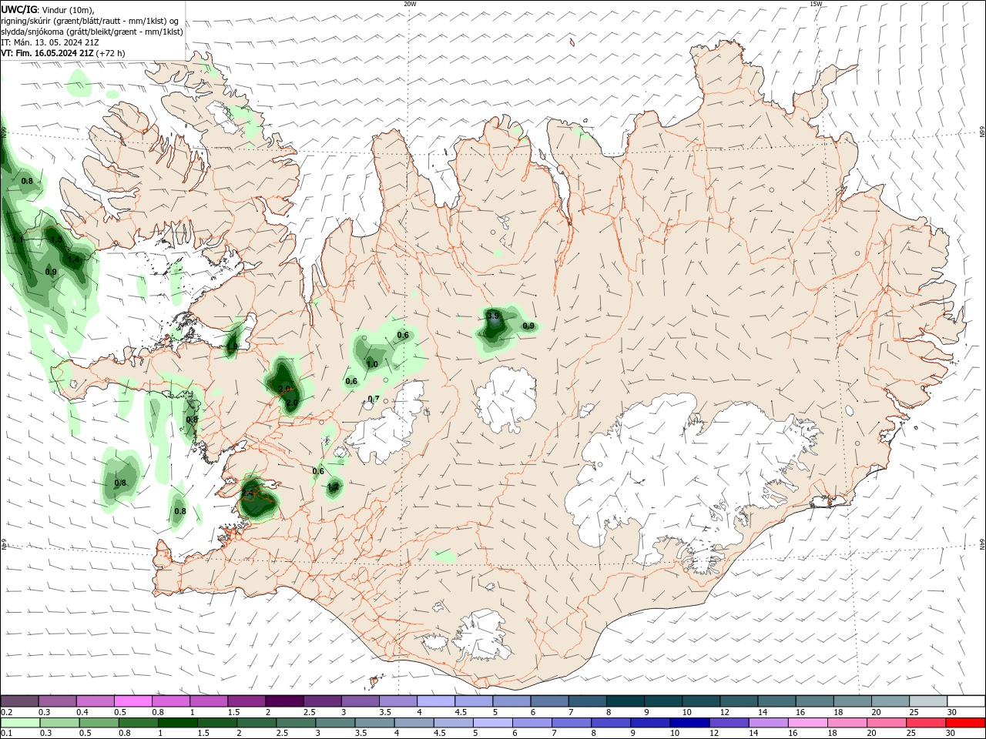Viewport: 986px width, 739px height.
Task: Click the purple 12 mm rain legend swatch
Action: pyautogui.click(x=729, y=723)
